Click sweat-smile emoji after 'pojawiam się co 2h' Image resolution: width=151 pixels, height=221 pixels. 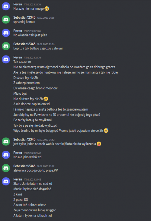tap(106, 131)
